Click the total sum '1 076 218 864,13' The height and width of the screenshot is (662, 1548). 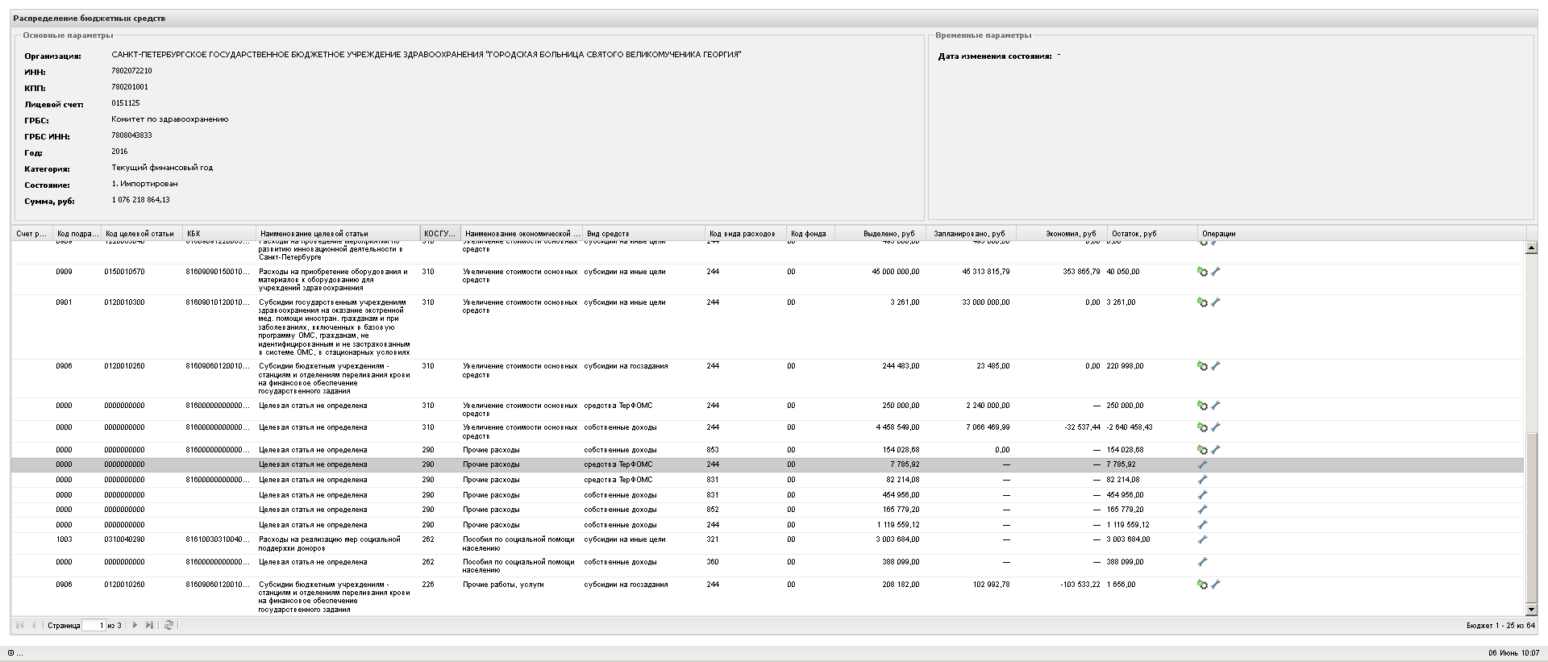[141, 200]
